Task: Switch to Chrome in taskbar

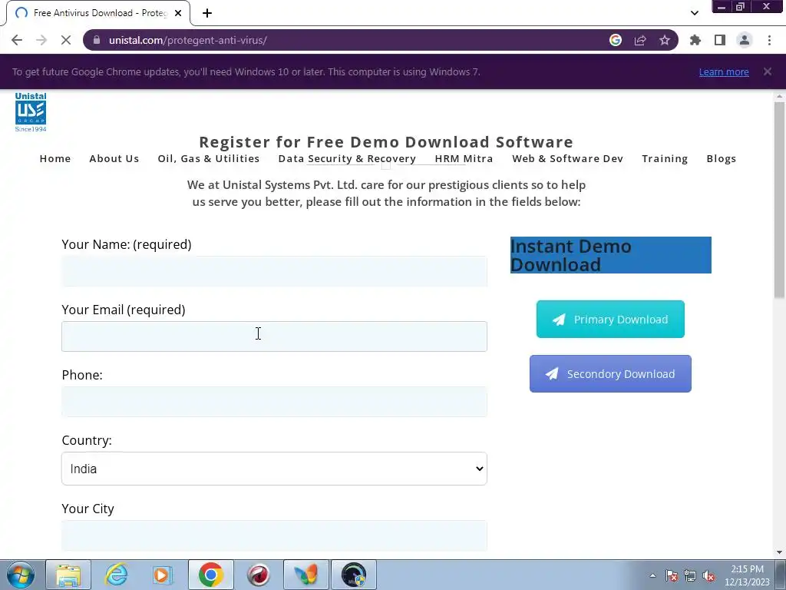Action: 210,575
